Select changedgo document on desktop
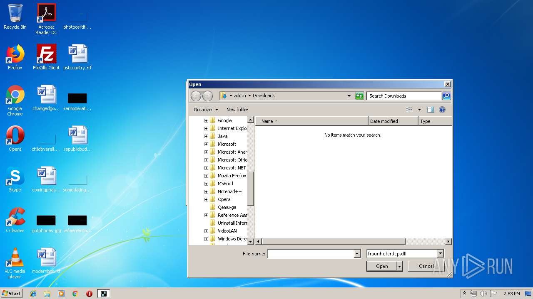 click(46, 98)
